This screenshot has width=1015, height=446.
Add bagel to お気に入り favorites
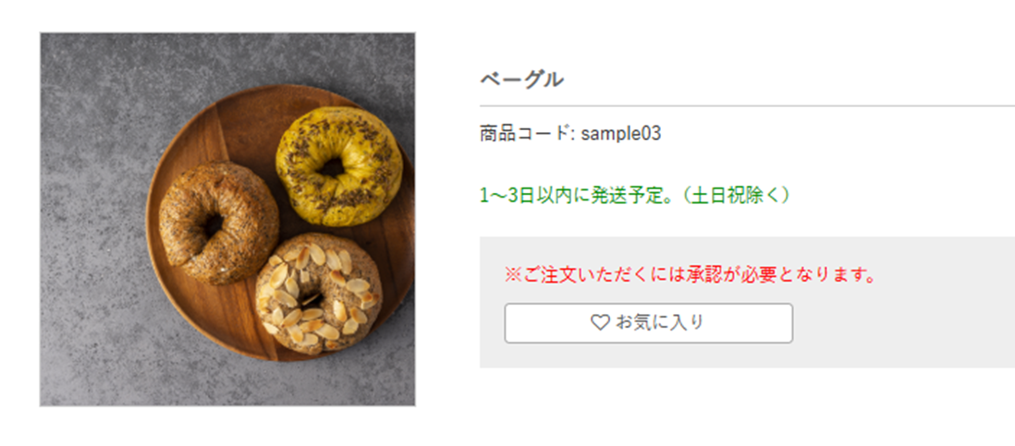pyautogui.click(x=649, y=323)
